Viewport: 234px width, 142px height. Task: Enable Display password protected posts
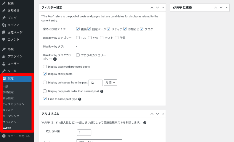45,67
